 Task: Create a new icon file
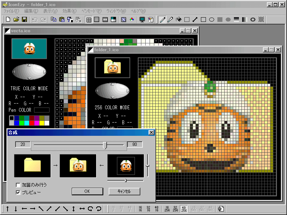pos(8,20)
